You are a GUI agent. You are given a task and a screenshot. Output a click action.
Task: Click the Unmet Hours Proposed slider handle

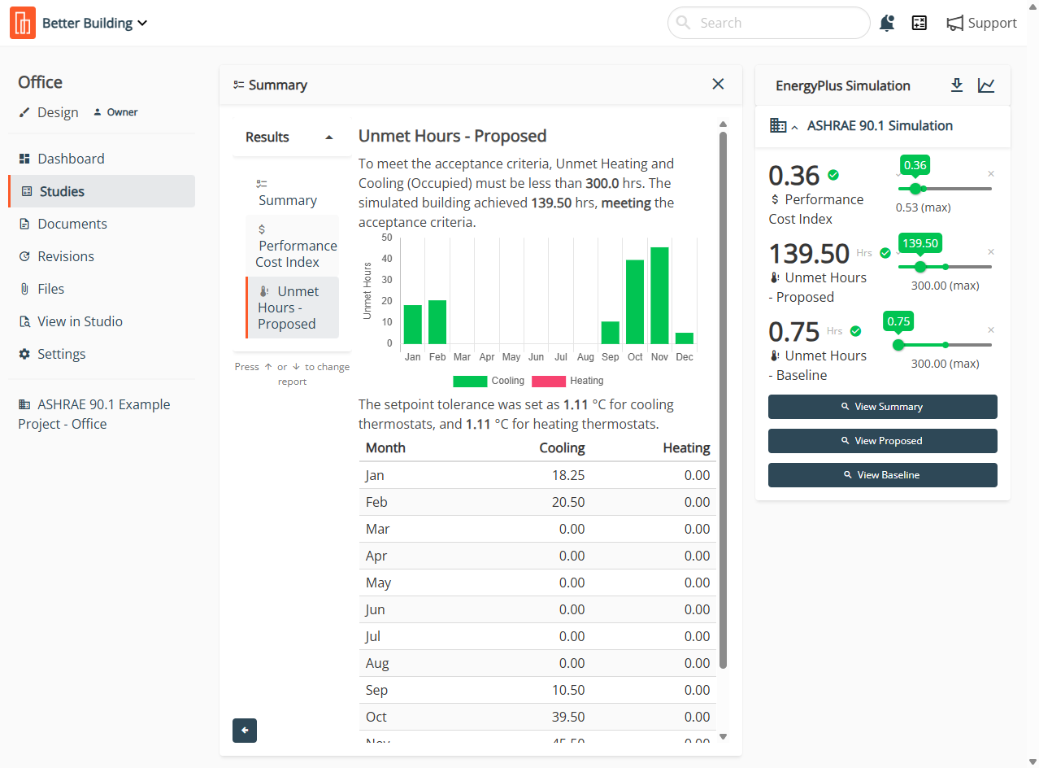920,267
